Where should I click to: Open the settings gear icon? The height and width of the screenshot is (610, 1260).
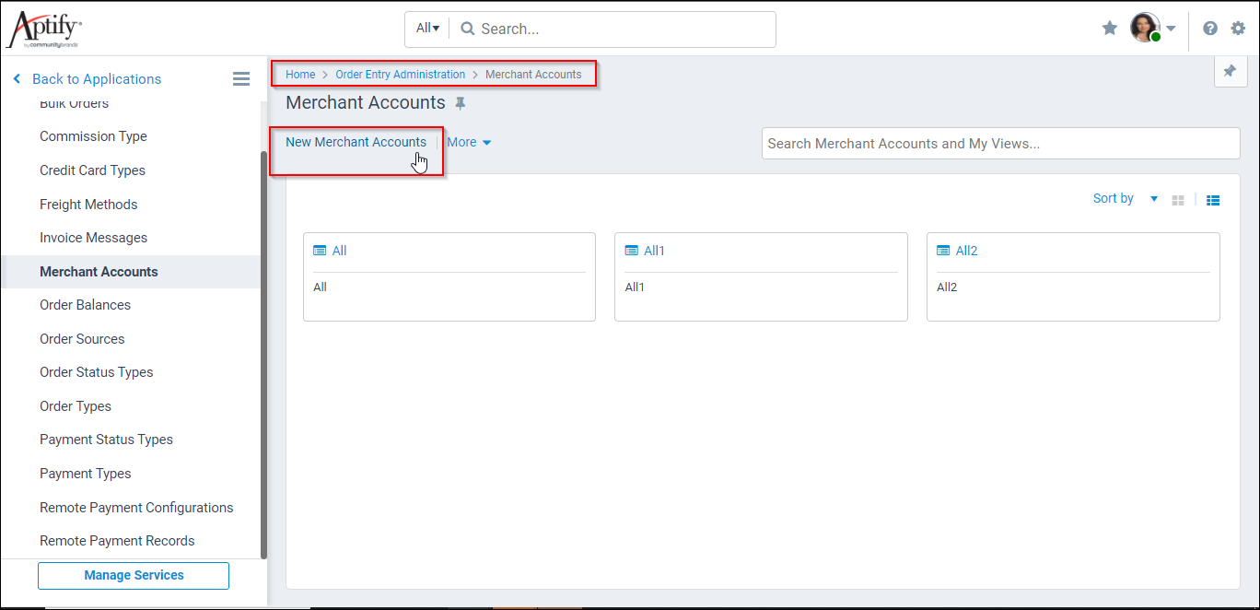click(1238, 29)
